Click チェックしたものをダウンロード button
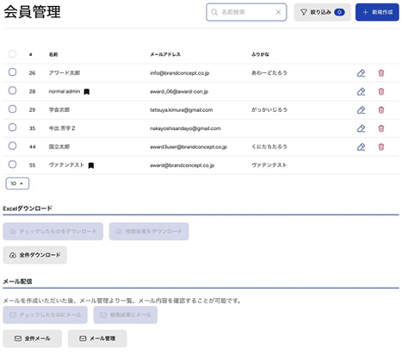Screen dimensions: 402x354 53,232
